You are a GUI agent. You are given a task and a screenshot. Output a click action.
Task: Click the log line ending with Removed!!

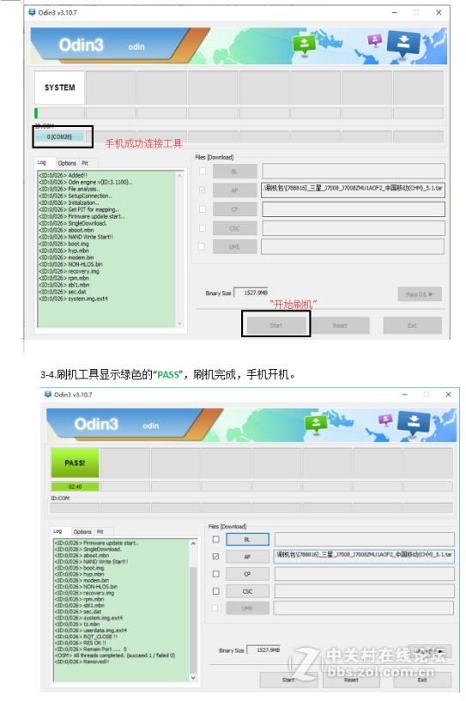[82, 662]
